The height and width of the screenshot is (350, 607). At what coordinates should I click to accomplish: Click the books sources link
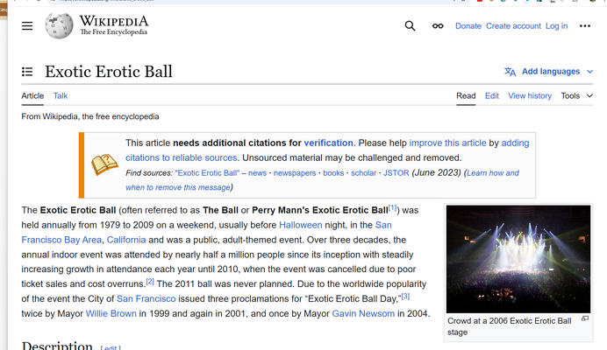point(333,173)
